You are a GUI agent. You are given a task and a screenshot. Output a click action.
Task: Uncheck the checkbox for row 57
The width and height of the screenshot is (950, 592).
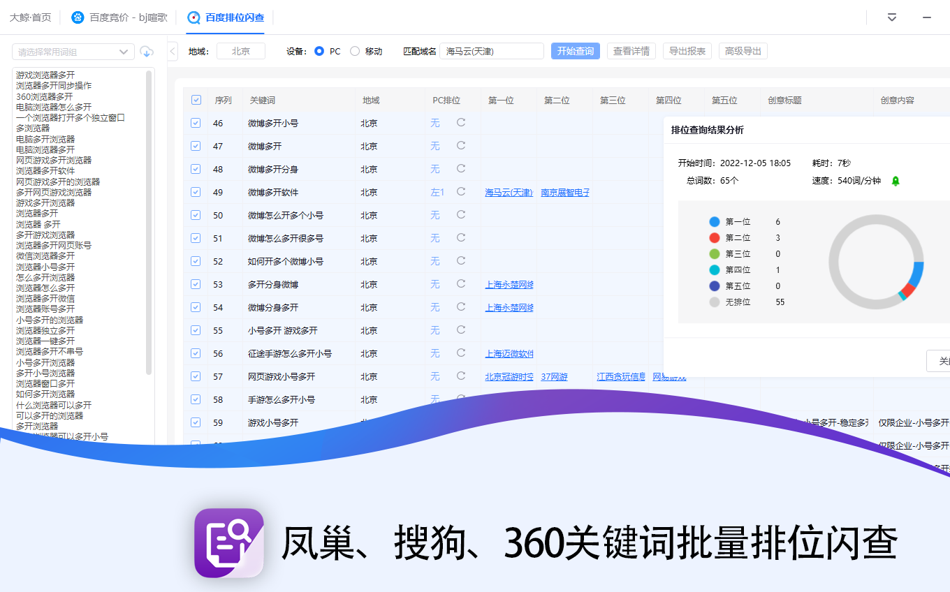click(196, 376)
